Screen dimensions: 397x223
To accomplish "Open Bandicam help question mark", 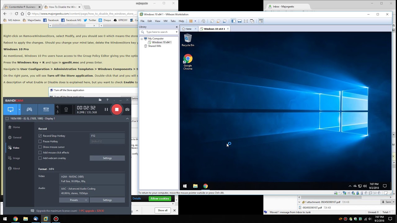I will (107, 100).
